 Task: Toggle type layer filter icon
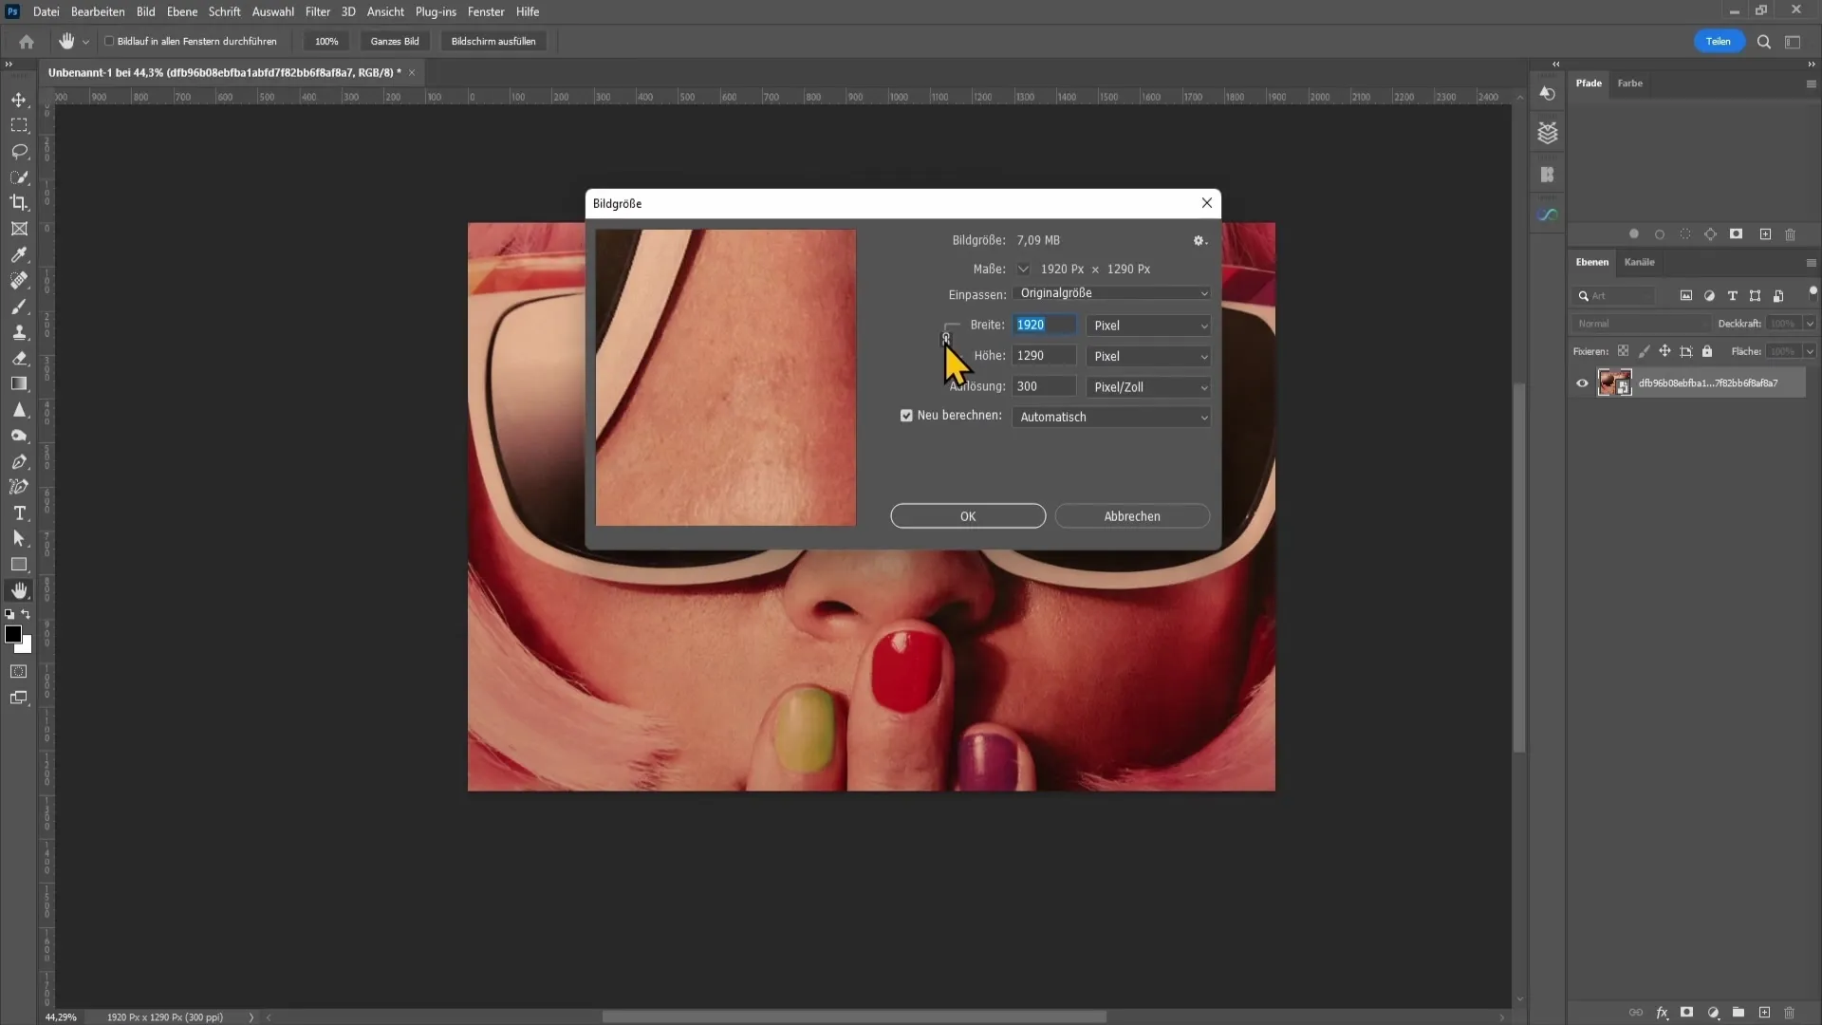(x=1732, y=296)
